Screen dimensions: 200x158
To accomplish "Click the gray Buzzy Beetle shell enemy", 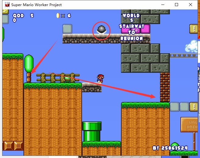I will [102, 29].
